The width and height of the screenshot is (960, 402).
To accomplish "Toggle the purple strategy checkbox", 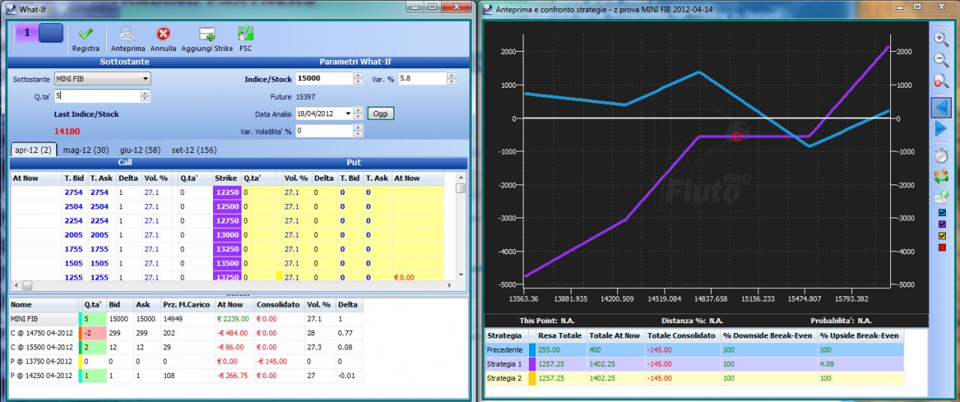I will click(x=942, y=224).
